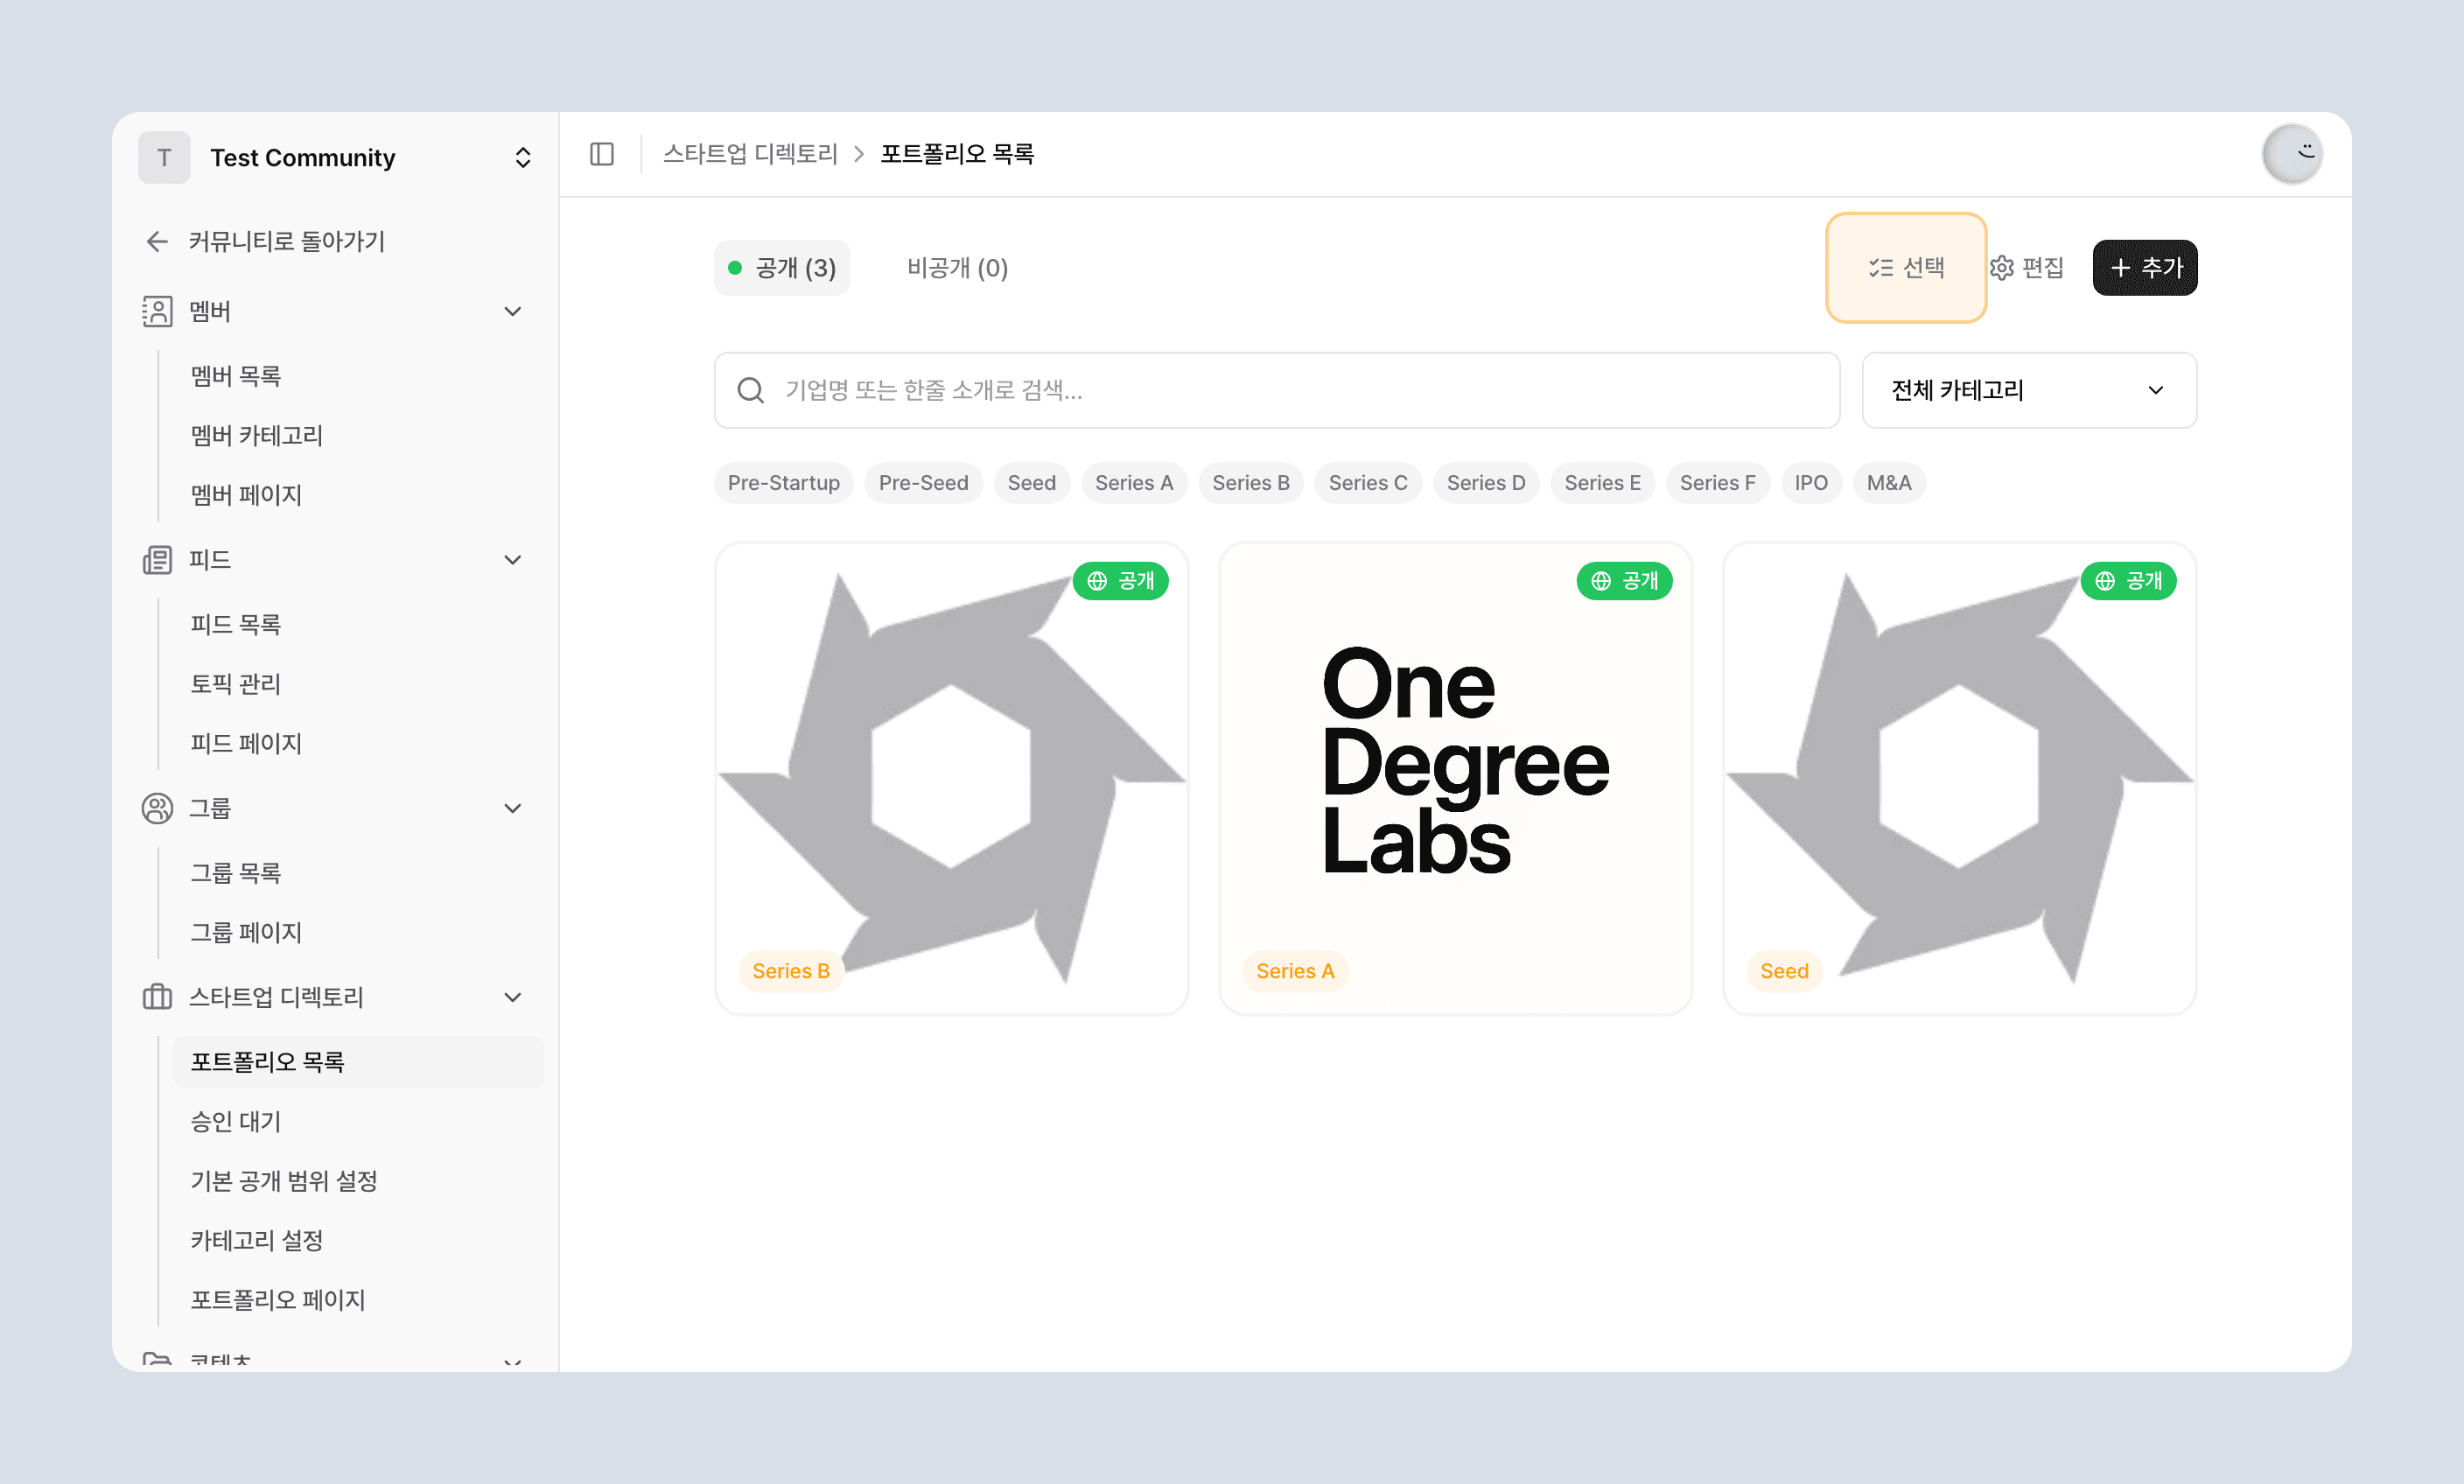Screen dimensions: 2464x1484
Task: Open 피드 페이지 in sidebar
Action: click(246, 744)
